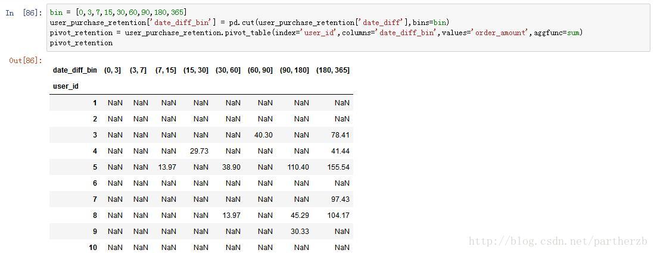This screenshot has width=654, height=253.
Task: Select row index 6
Action: [x=95, y=183]
